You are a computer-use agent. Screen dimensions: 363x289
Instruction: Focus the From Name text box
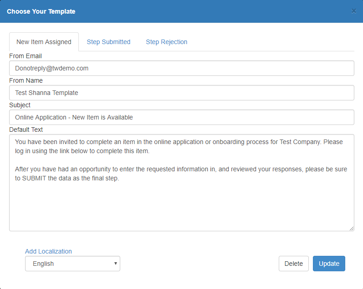(181, 93)
